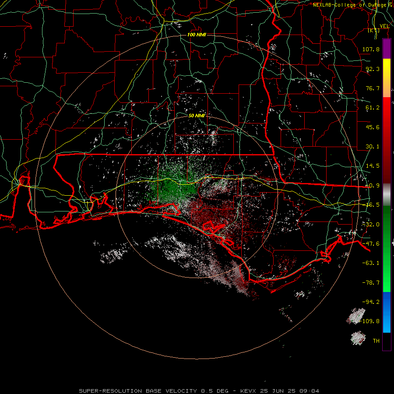Click the green segment of the velocity color bar
Screen dimensions: 394x394
coord(387,249)
